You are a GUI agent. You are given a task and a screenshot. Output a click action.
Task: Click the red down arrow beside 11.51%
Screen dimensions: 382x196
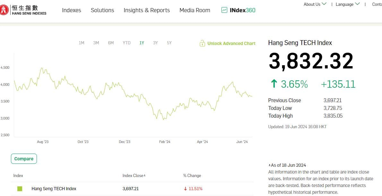(x=186, y=189)
